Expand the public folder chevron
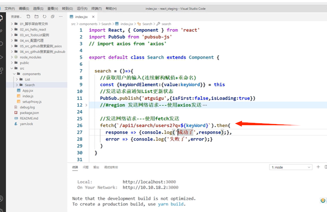The height and width of the screenshot is (212, 327). 12,63
